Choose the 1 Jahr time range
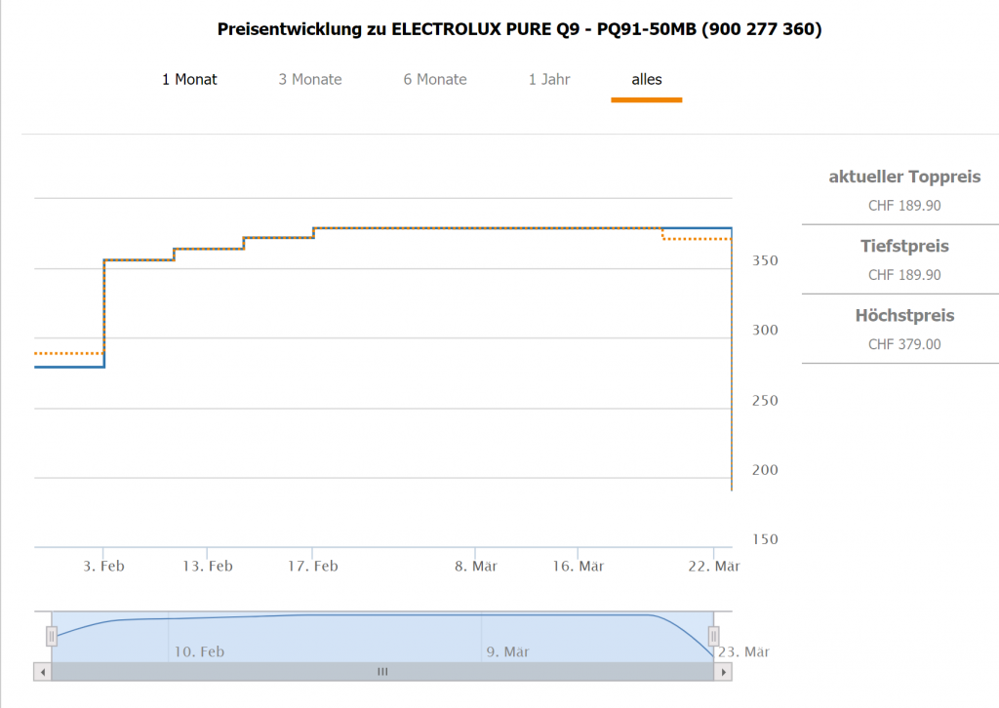This screenshot has height=708, width=999. (x=549, y=80)
